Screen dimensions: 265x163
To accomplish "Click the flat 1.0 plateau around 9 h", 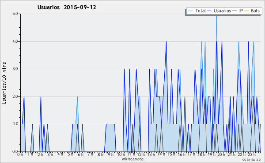I will pyautogui.click(x=110, y=124).
